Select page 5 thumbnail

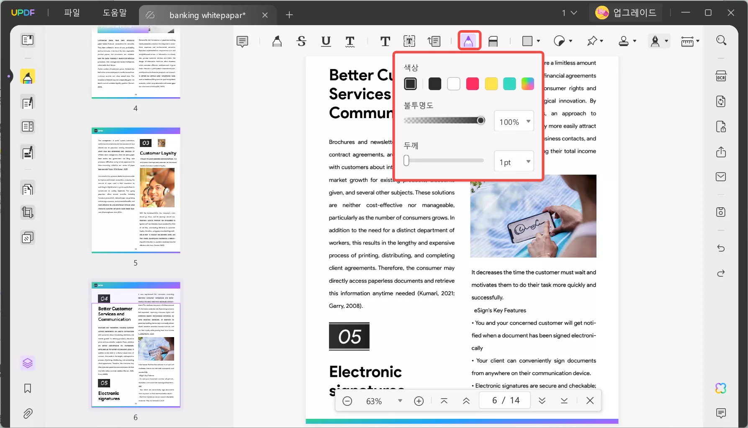[x=136, y=190]
